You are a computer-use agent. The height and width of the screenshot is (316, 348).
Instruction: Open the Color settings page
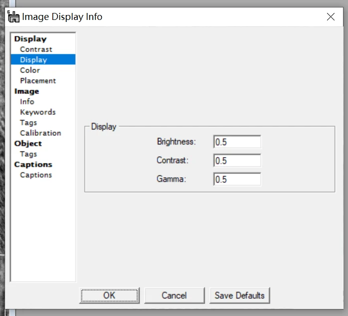[x=29, y=70]
